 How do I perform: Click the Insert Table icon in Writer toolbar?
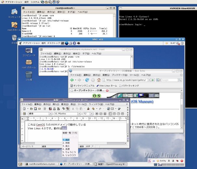point(112,109)
